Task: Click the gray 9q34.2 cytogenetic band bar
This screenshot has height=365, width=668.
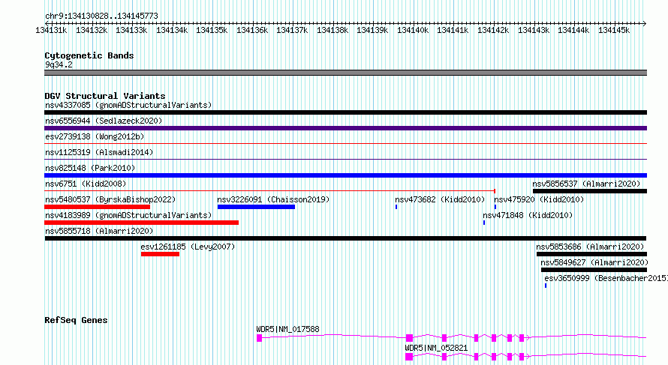Action: (x=345, y=73)
